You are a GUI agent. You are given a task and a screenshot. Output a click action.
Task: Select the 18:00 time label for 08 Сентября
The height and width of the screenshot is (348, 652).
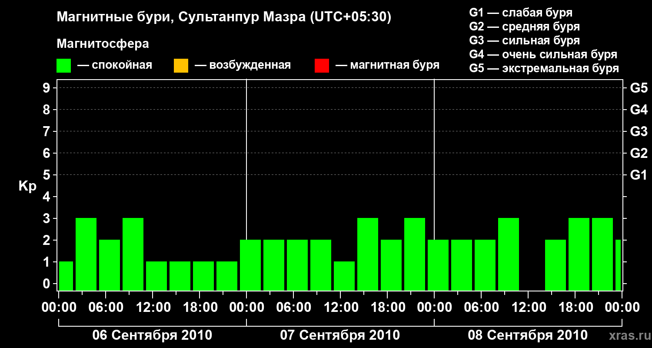(x=575, y=307)
